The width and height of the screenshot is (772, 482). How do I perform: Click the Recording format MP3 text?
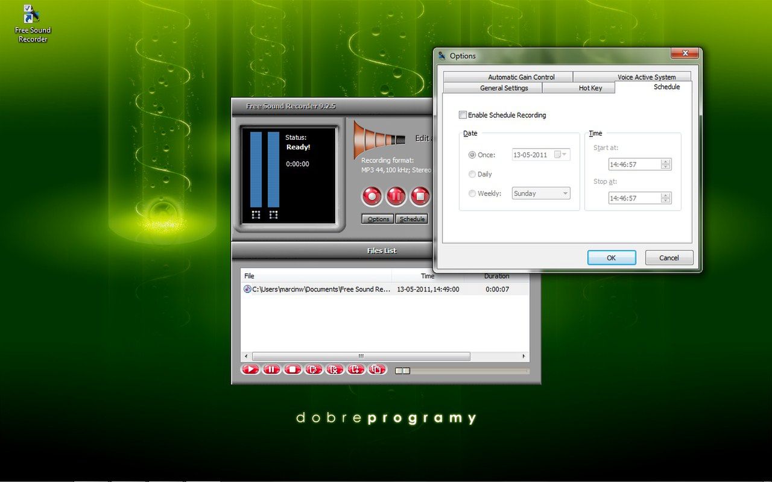(397, 165)
